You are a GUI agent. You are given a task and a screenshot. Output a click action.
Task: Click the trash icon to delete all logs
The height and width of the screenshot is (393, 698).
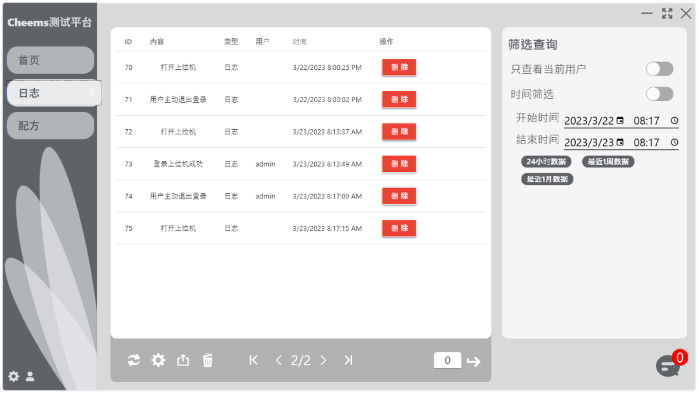pos(207,361)
